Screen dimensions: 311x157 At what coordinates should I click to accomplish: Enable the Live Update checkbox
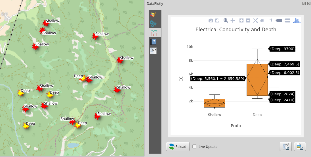(194, 147)
